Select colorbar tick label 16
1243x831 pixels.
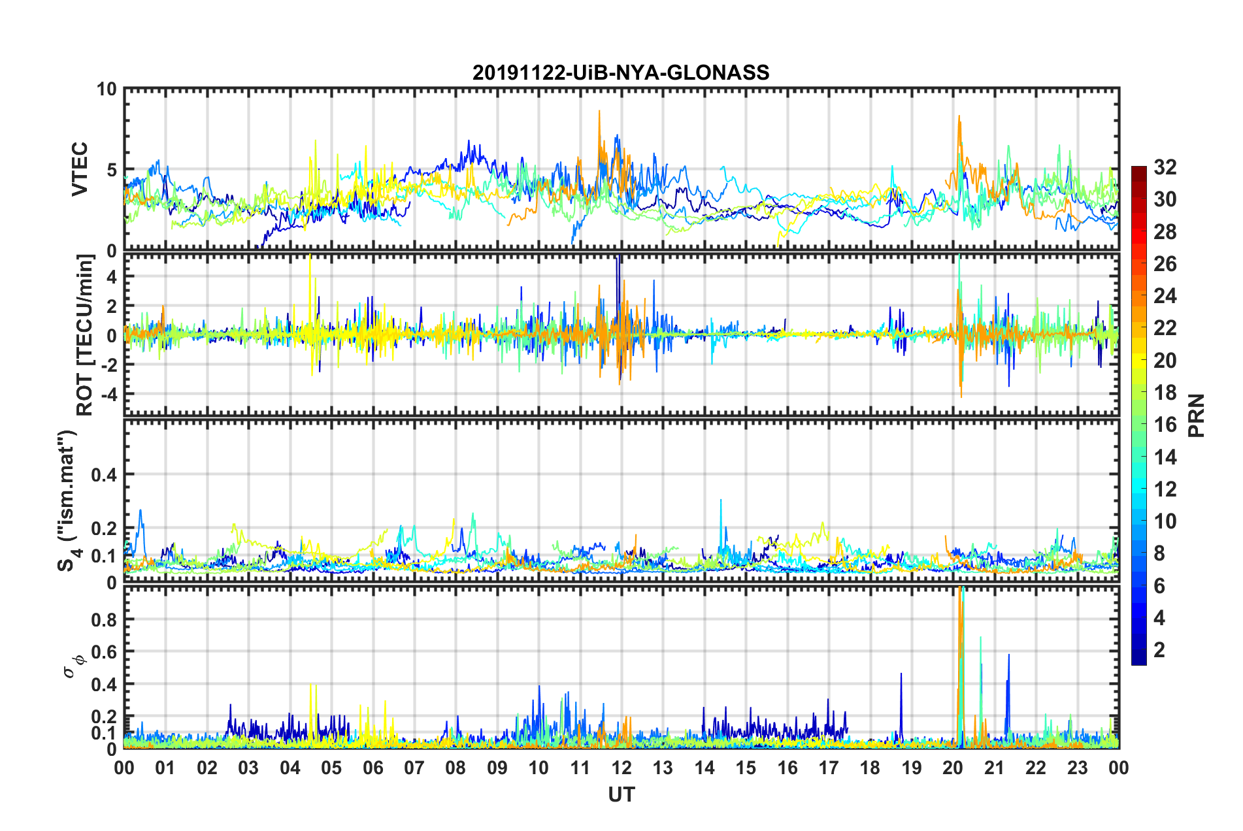point(1165,425)
